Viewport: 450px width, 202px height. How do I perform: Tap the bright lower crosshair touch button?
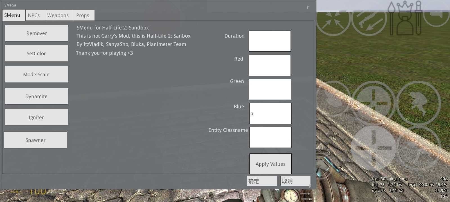pos(373,148)
